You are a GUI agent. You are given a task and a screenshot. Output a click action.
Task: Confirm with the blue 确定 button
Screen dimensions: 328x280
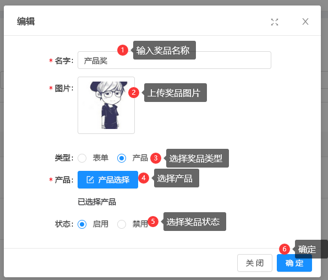(x=294, y=263)
